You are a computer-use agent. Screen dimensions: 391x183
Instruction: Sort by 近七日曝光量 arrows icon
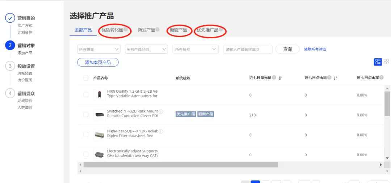[x=280, y=78]
